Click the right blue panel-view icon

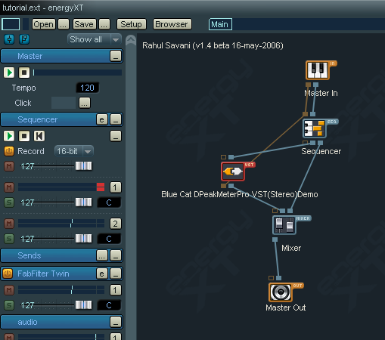(24, 39)
